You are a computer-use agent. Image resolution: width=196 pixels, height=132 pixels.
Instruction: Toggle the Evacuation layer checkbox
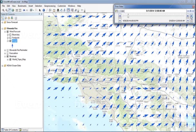pos(8,53)
